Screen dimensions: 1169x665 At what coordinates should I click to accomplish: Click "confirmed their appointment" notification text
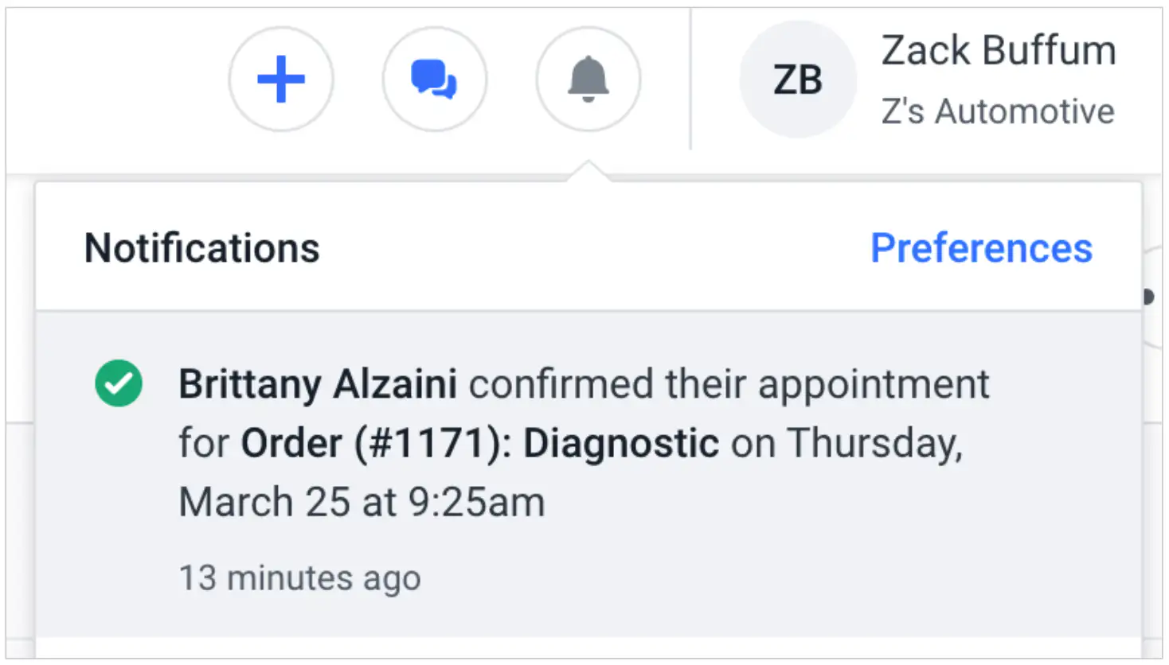click(x=729, y=384)
